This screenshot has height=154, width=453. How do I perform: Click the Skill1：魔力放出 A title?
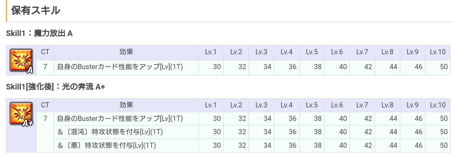pos(39,33)
